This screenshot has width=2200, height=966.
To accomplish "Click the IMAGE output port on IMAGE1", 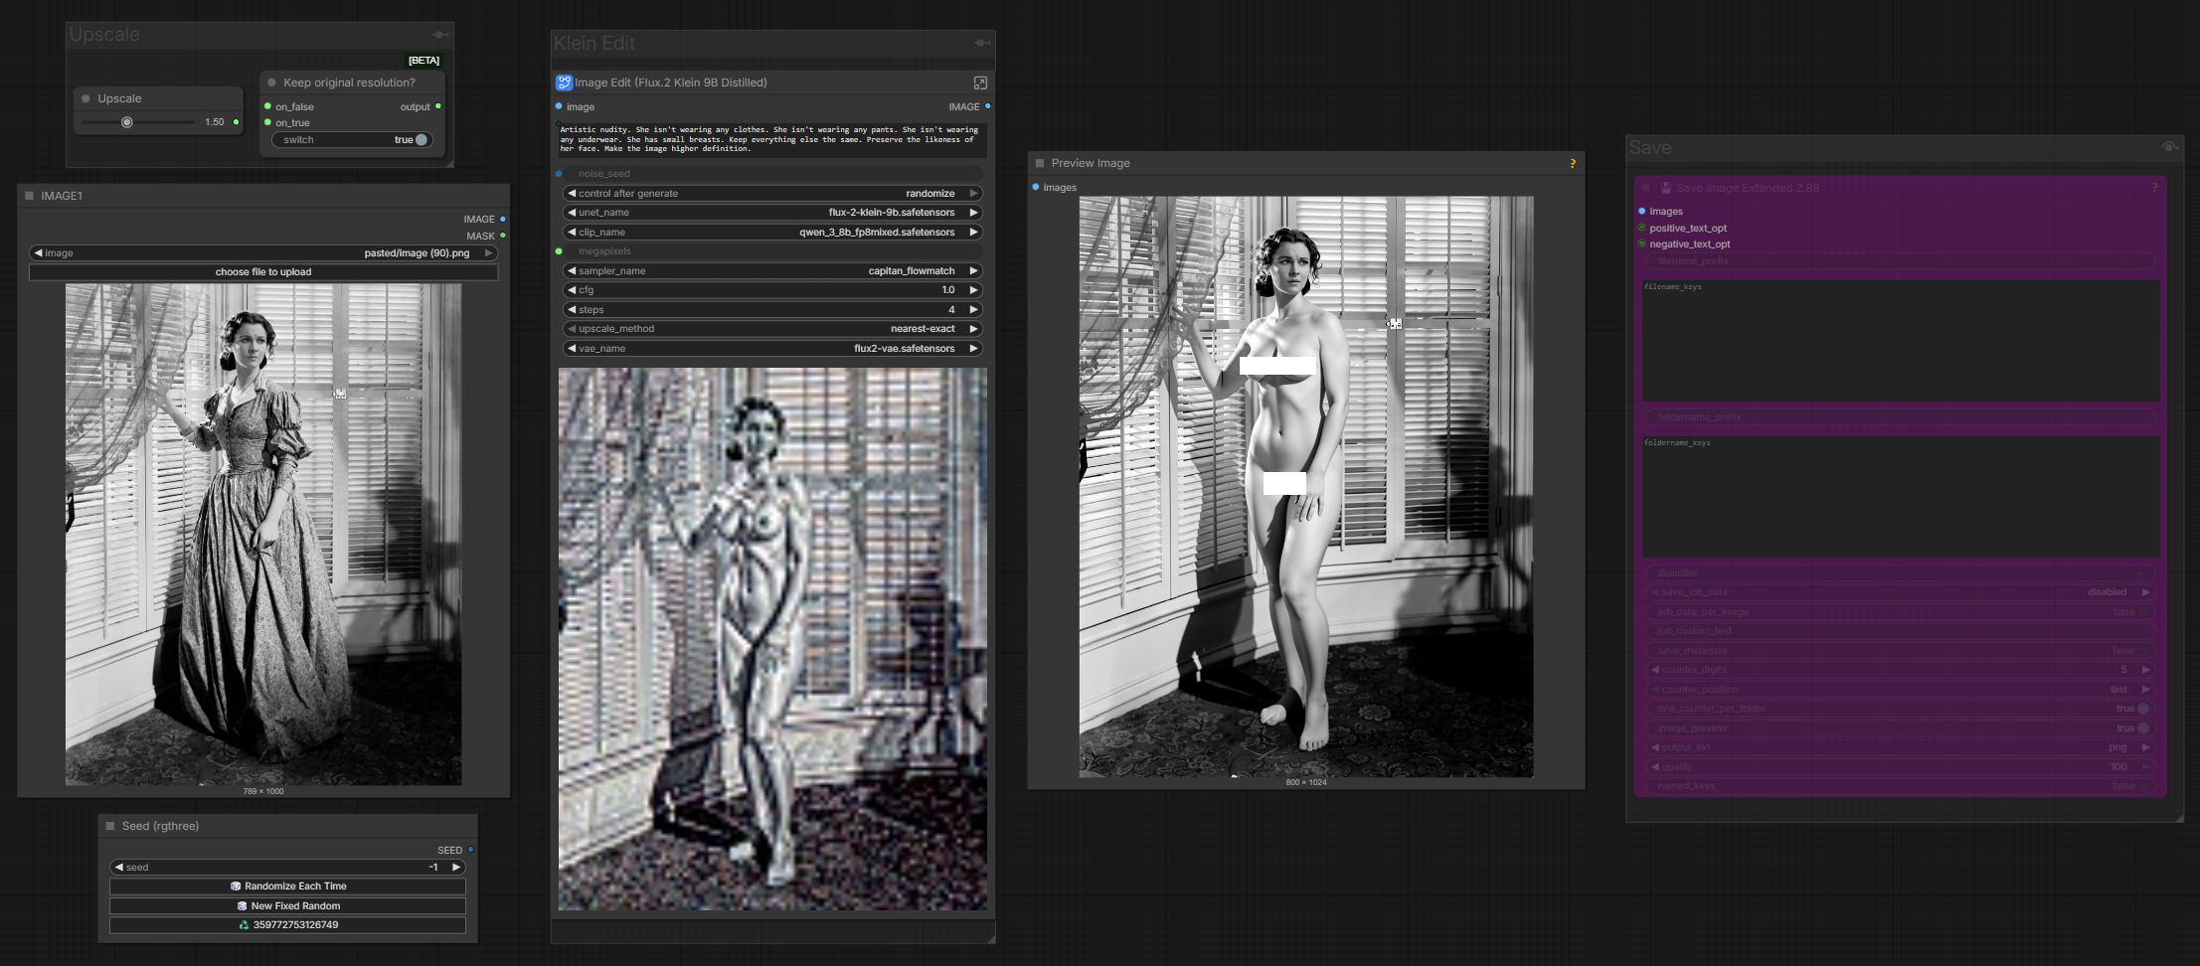I will click(x=503, y=219).
